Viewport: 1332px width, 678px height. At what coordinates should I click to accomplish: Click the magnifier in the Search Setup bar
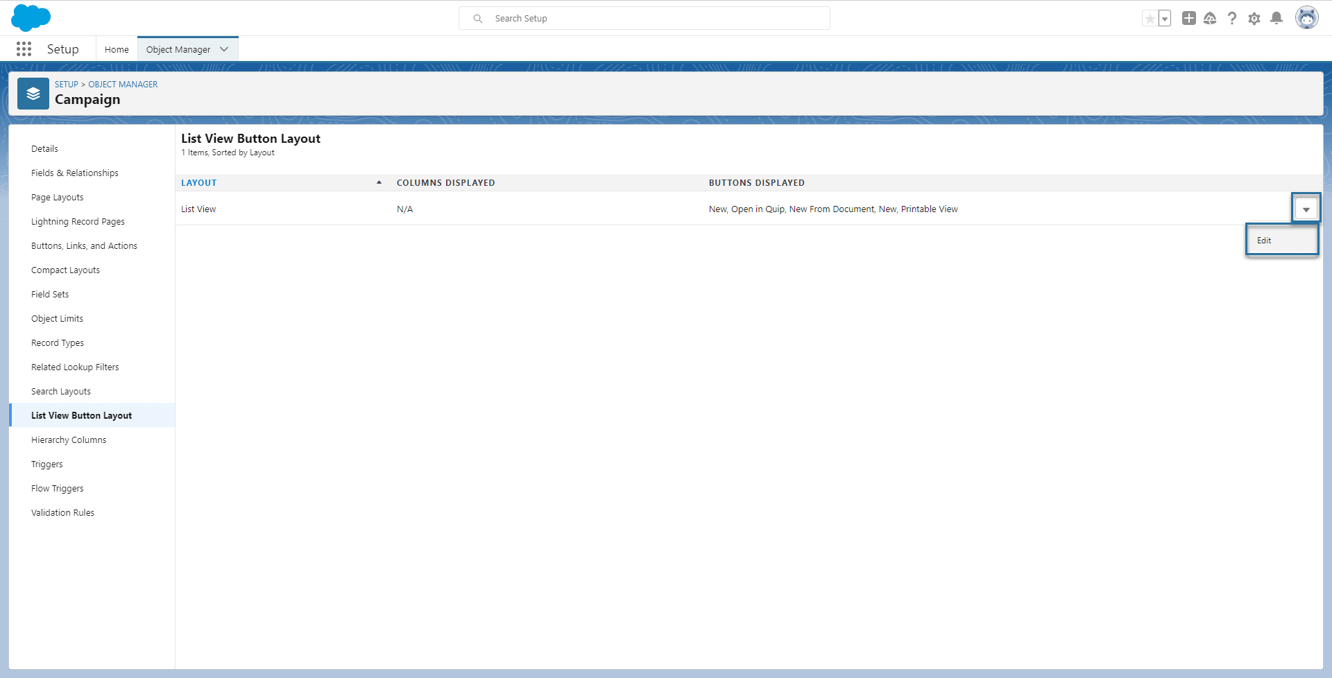(x=477, y=18)
